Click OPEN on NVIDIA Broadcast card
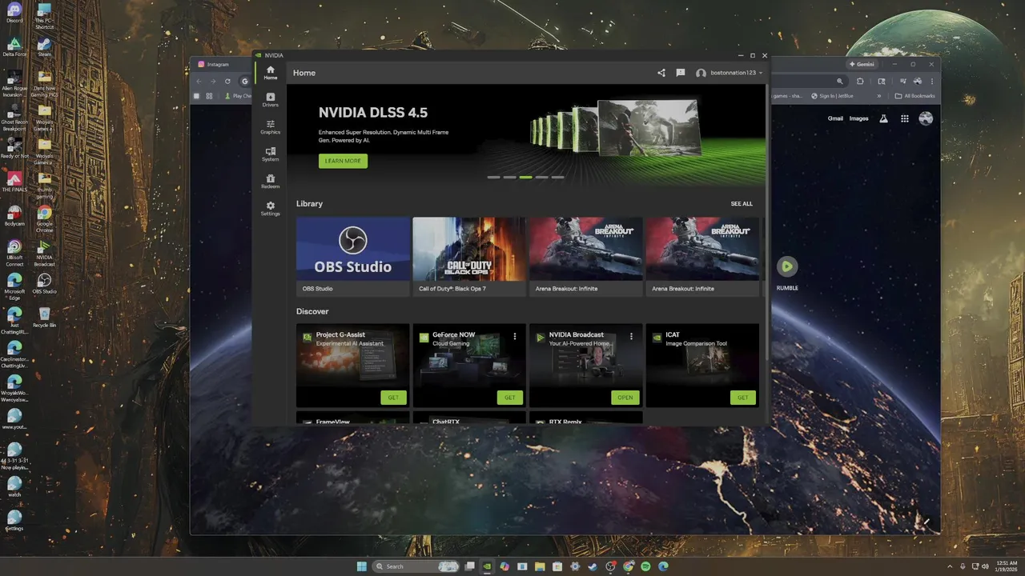The width and height of the screenshot is (1025, 576). tap(625, 398)
